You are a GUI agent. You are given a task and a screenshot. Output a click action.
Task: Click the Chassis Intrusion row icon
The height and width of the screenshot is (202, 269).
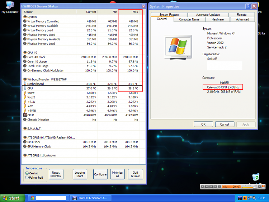tap(25, 119)
